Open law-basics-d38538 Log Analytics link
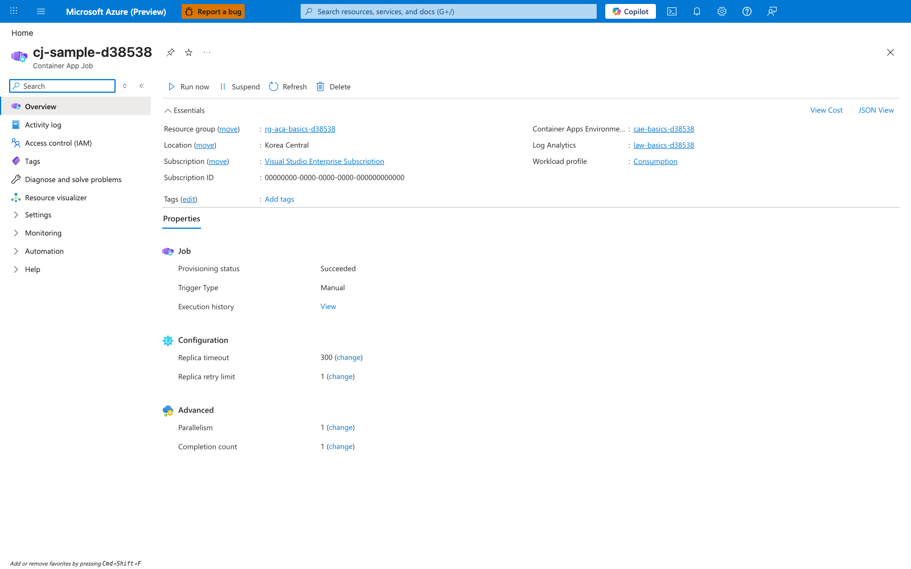 point(664,145)
